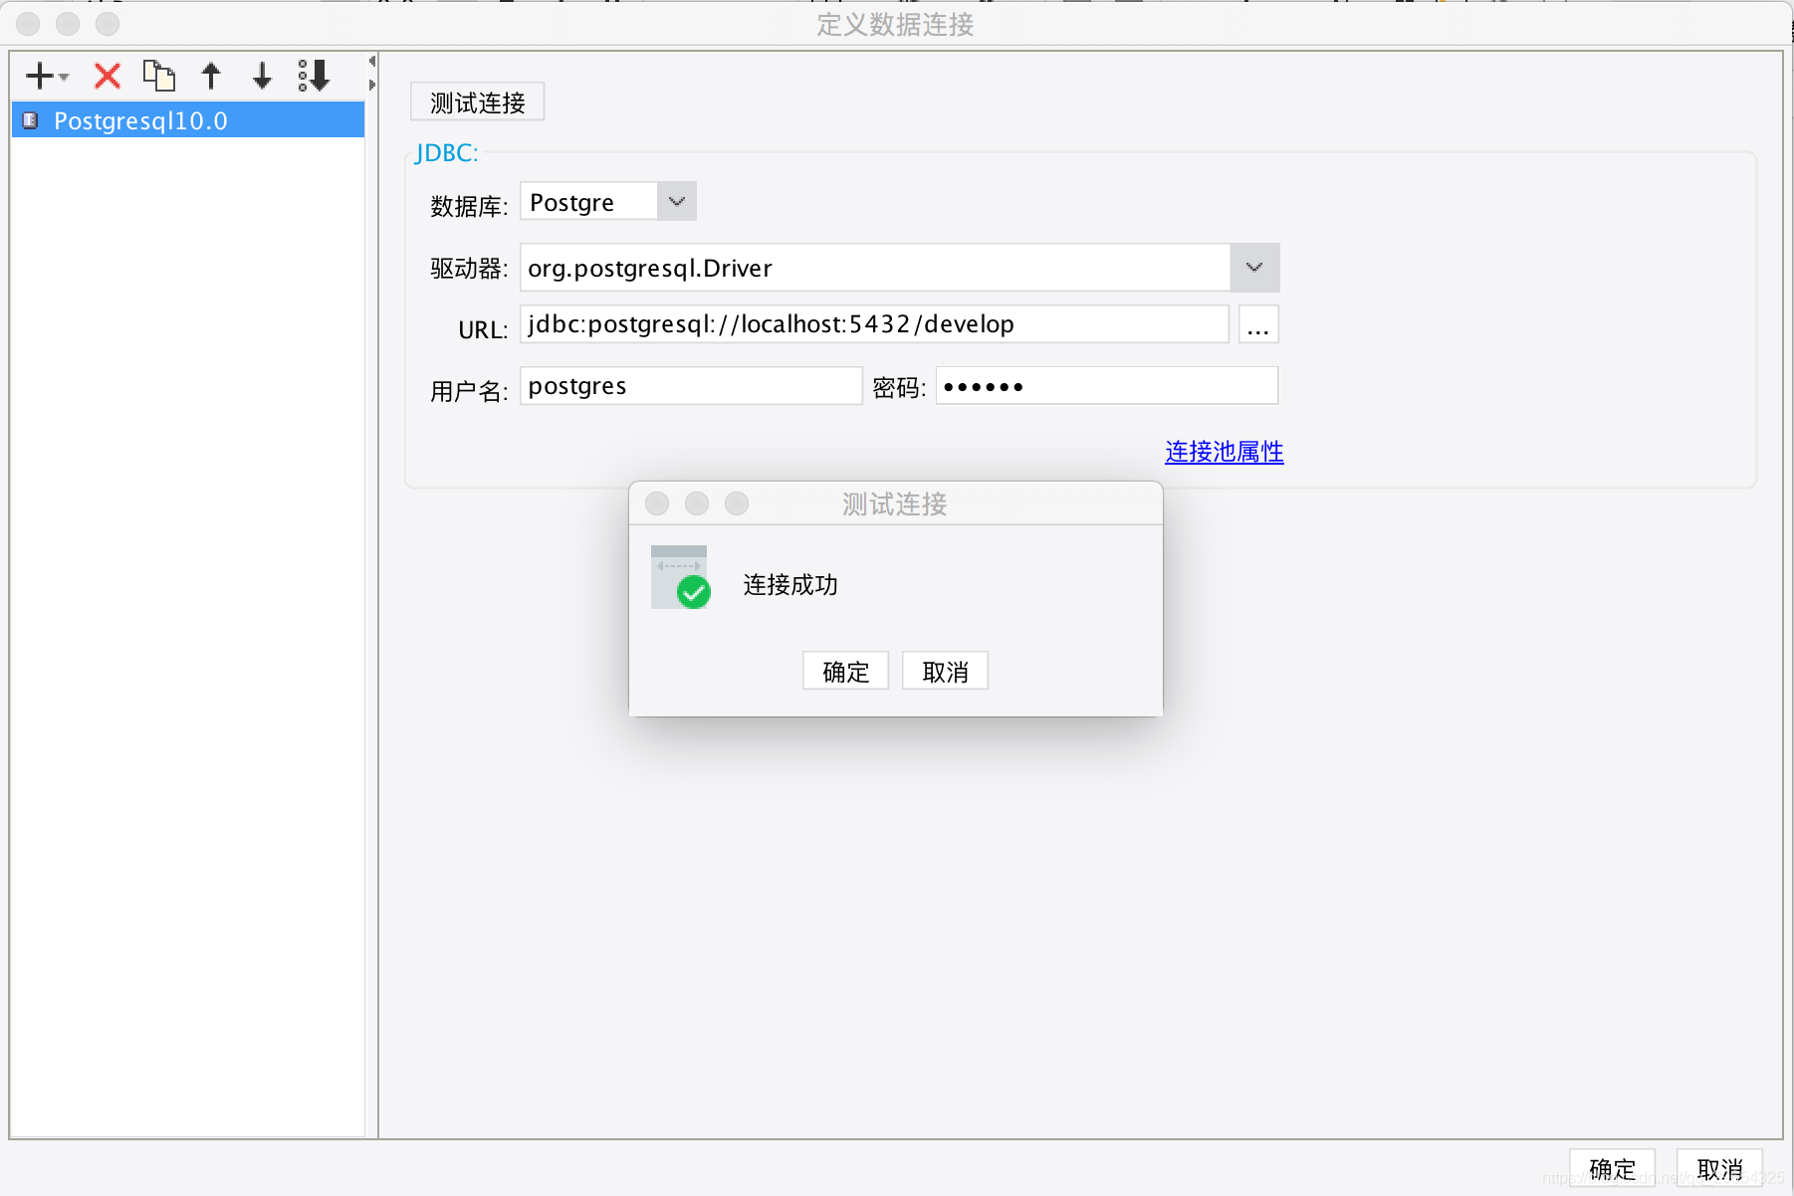Image resolution: width=1794 pixels, height=1196 pixels.
Task: Click the 测试连接 test connection button
Action: [x=477, y=102]
